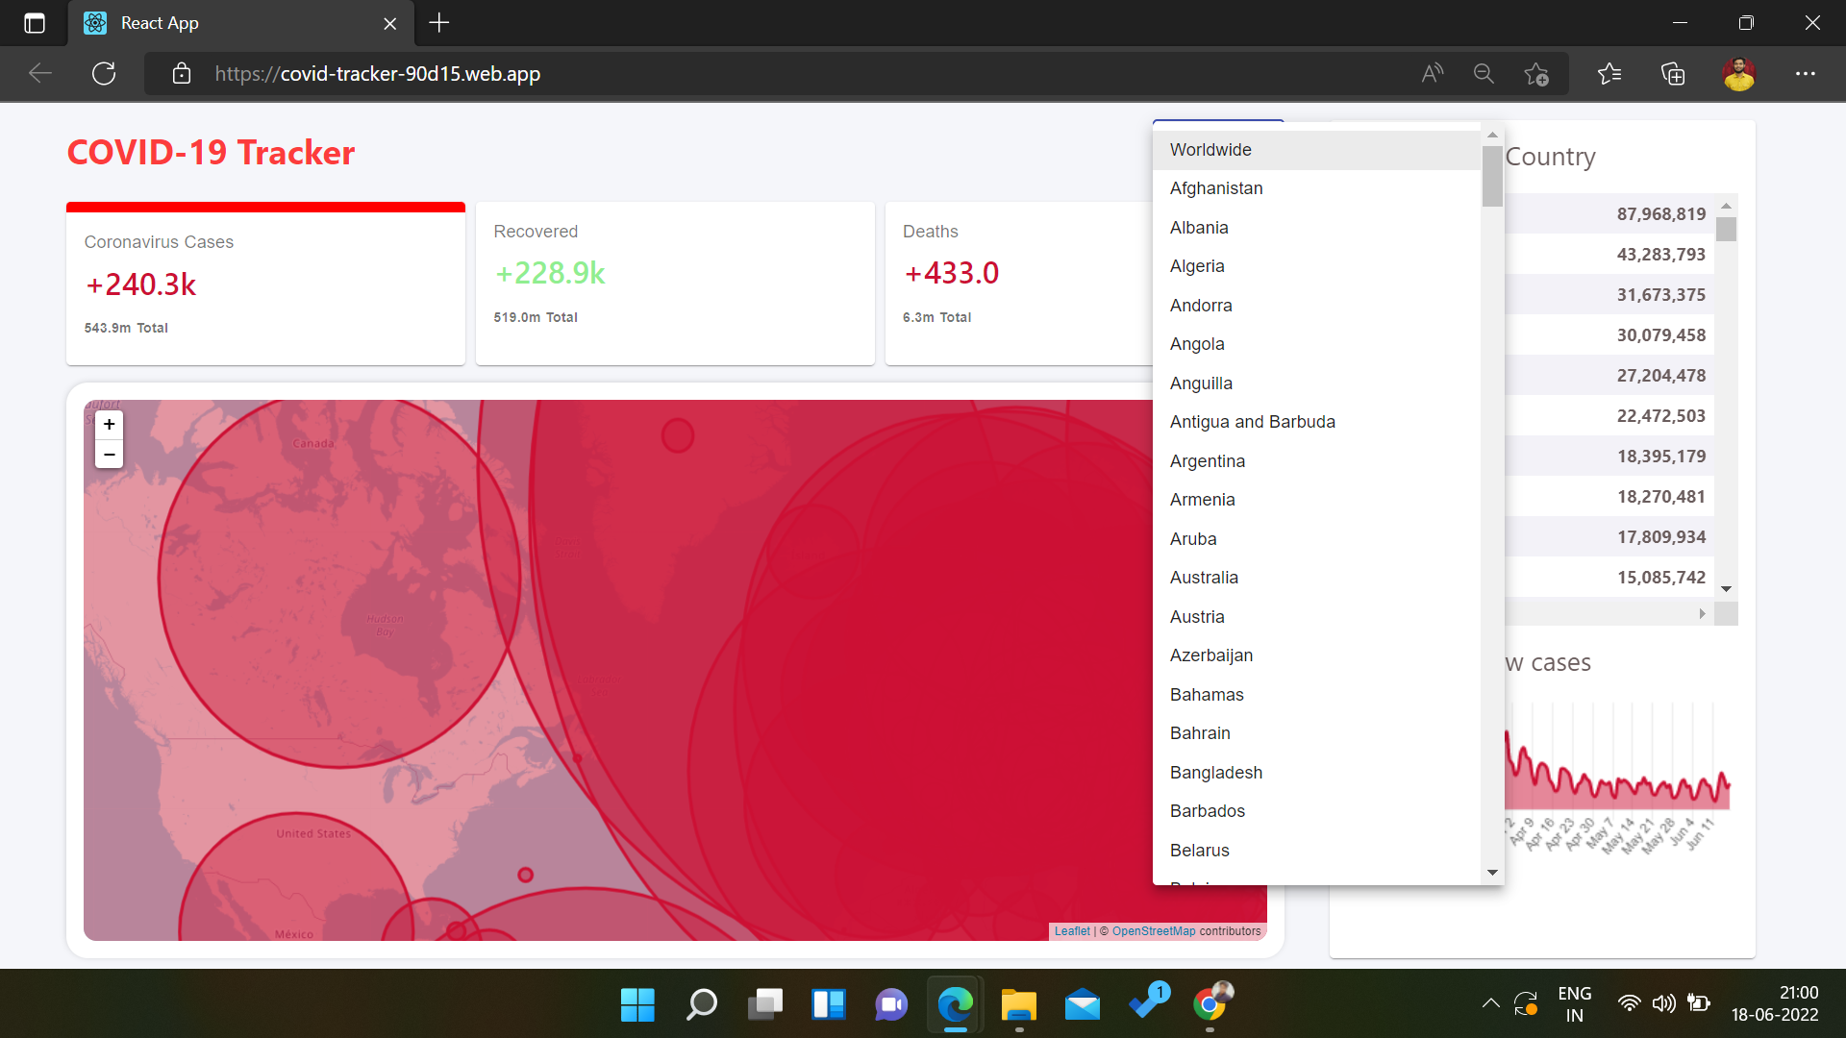Pick Bangladesh from the list
This screenshot has width=1846, height=1038.
pyautogui.click(x=1317, y=773)
